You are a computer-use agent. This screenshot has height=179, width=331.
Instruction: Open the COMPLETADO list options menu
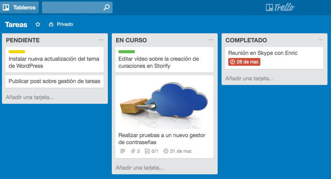pos(321,40)
